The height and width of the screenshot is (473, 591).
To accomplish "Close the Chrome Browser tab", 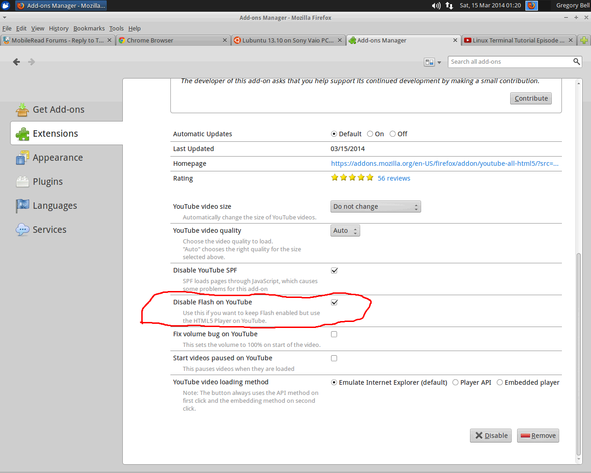I will pyautogui.click(x=225, y=40).
